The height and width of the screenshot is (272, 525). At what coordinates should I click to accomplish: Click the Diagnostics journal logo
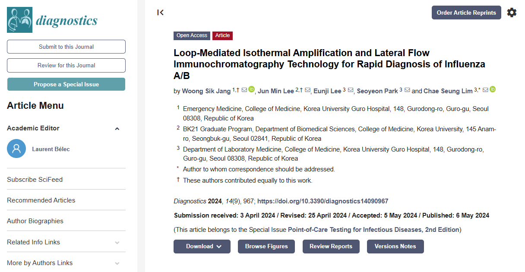tap(52, 20)
